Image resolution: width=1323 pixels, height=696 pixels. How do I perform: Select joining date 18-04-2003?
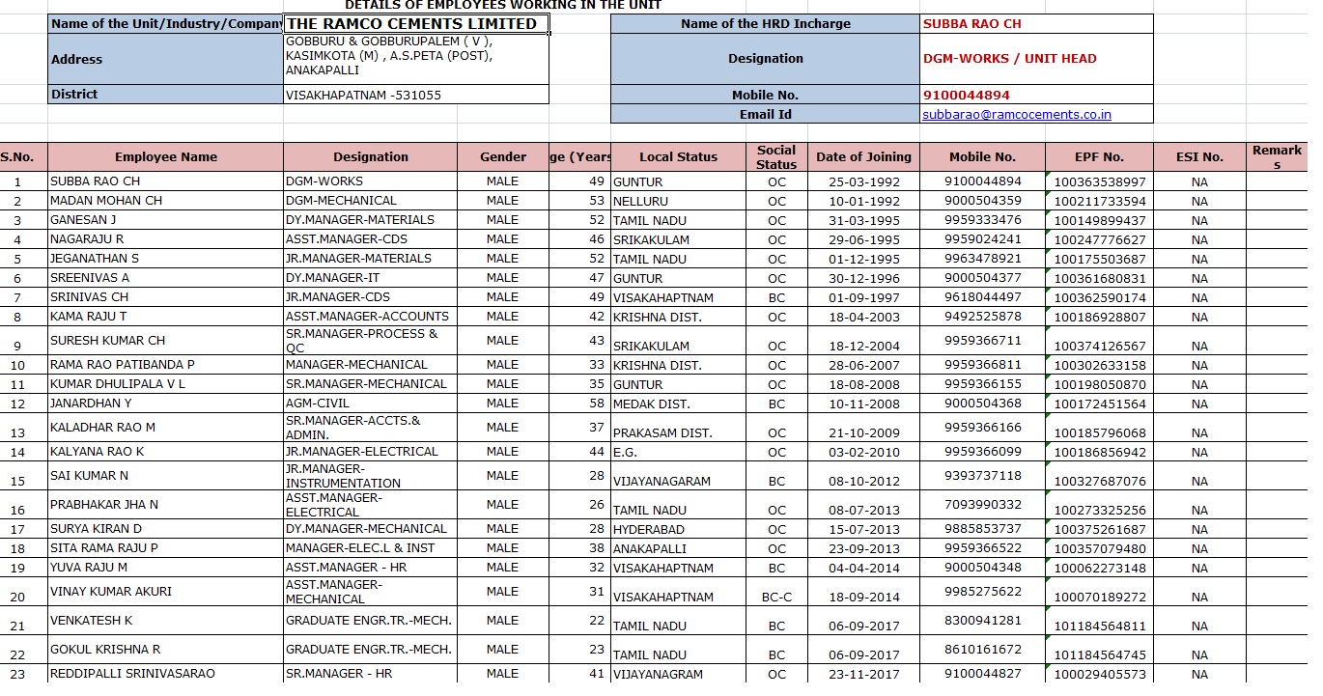[x=864, y=318]
